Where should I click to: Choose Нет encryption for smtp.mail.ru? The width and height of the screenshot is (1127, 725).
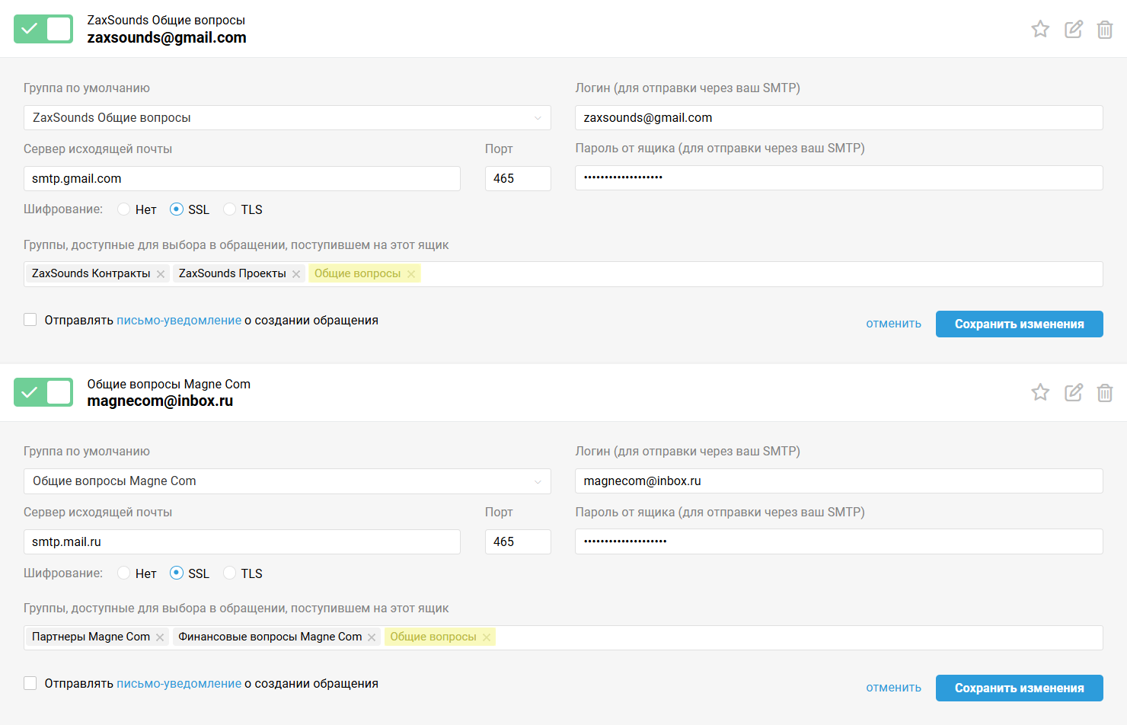[x=124, y=573]
